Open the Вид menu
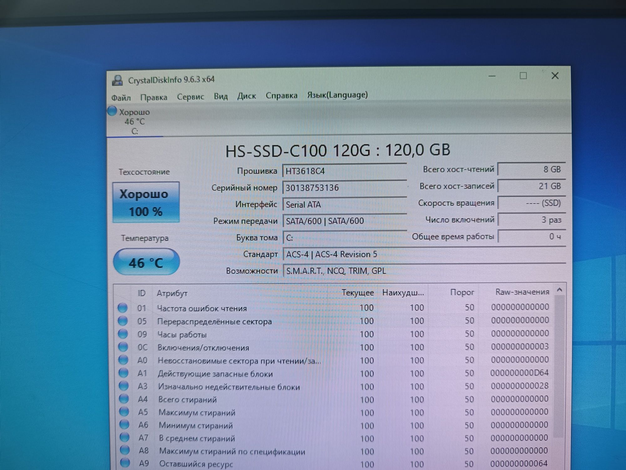This screenshot has width=626, height=470. click(221, 96)
